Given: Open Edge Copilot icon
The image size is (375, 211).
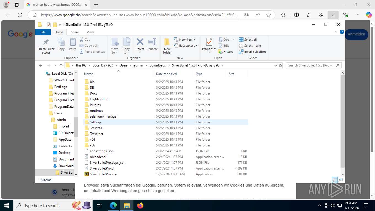Looking at the screenshot, I should pyautogui.click(x=369, y=15).
